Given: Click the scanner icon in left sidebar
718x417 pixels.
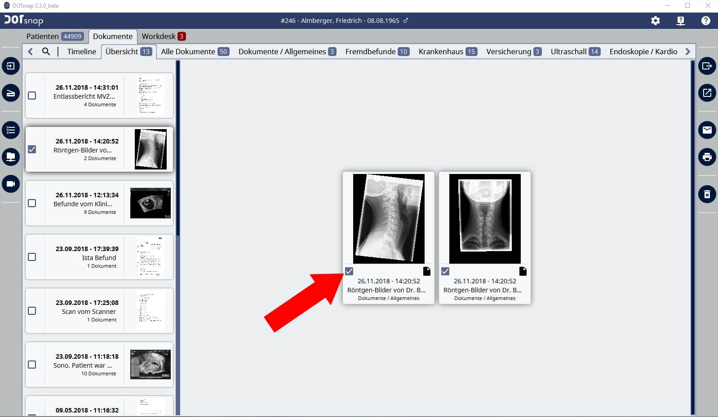Looking at the screenshot, I should tap(11, 93).
